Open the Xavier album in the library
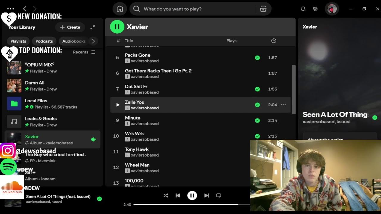The width and height of the screenshot is (381, 214). 52,139
